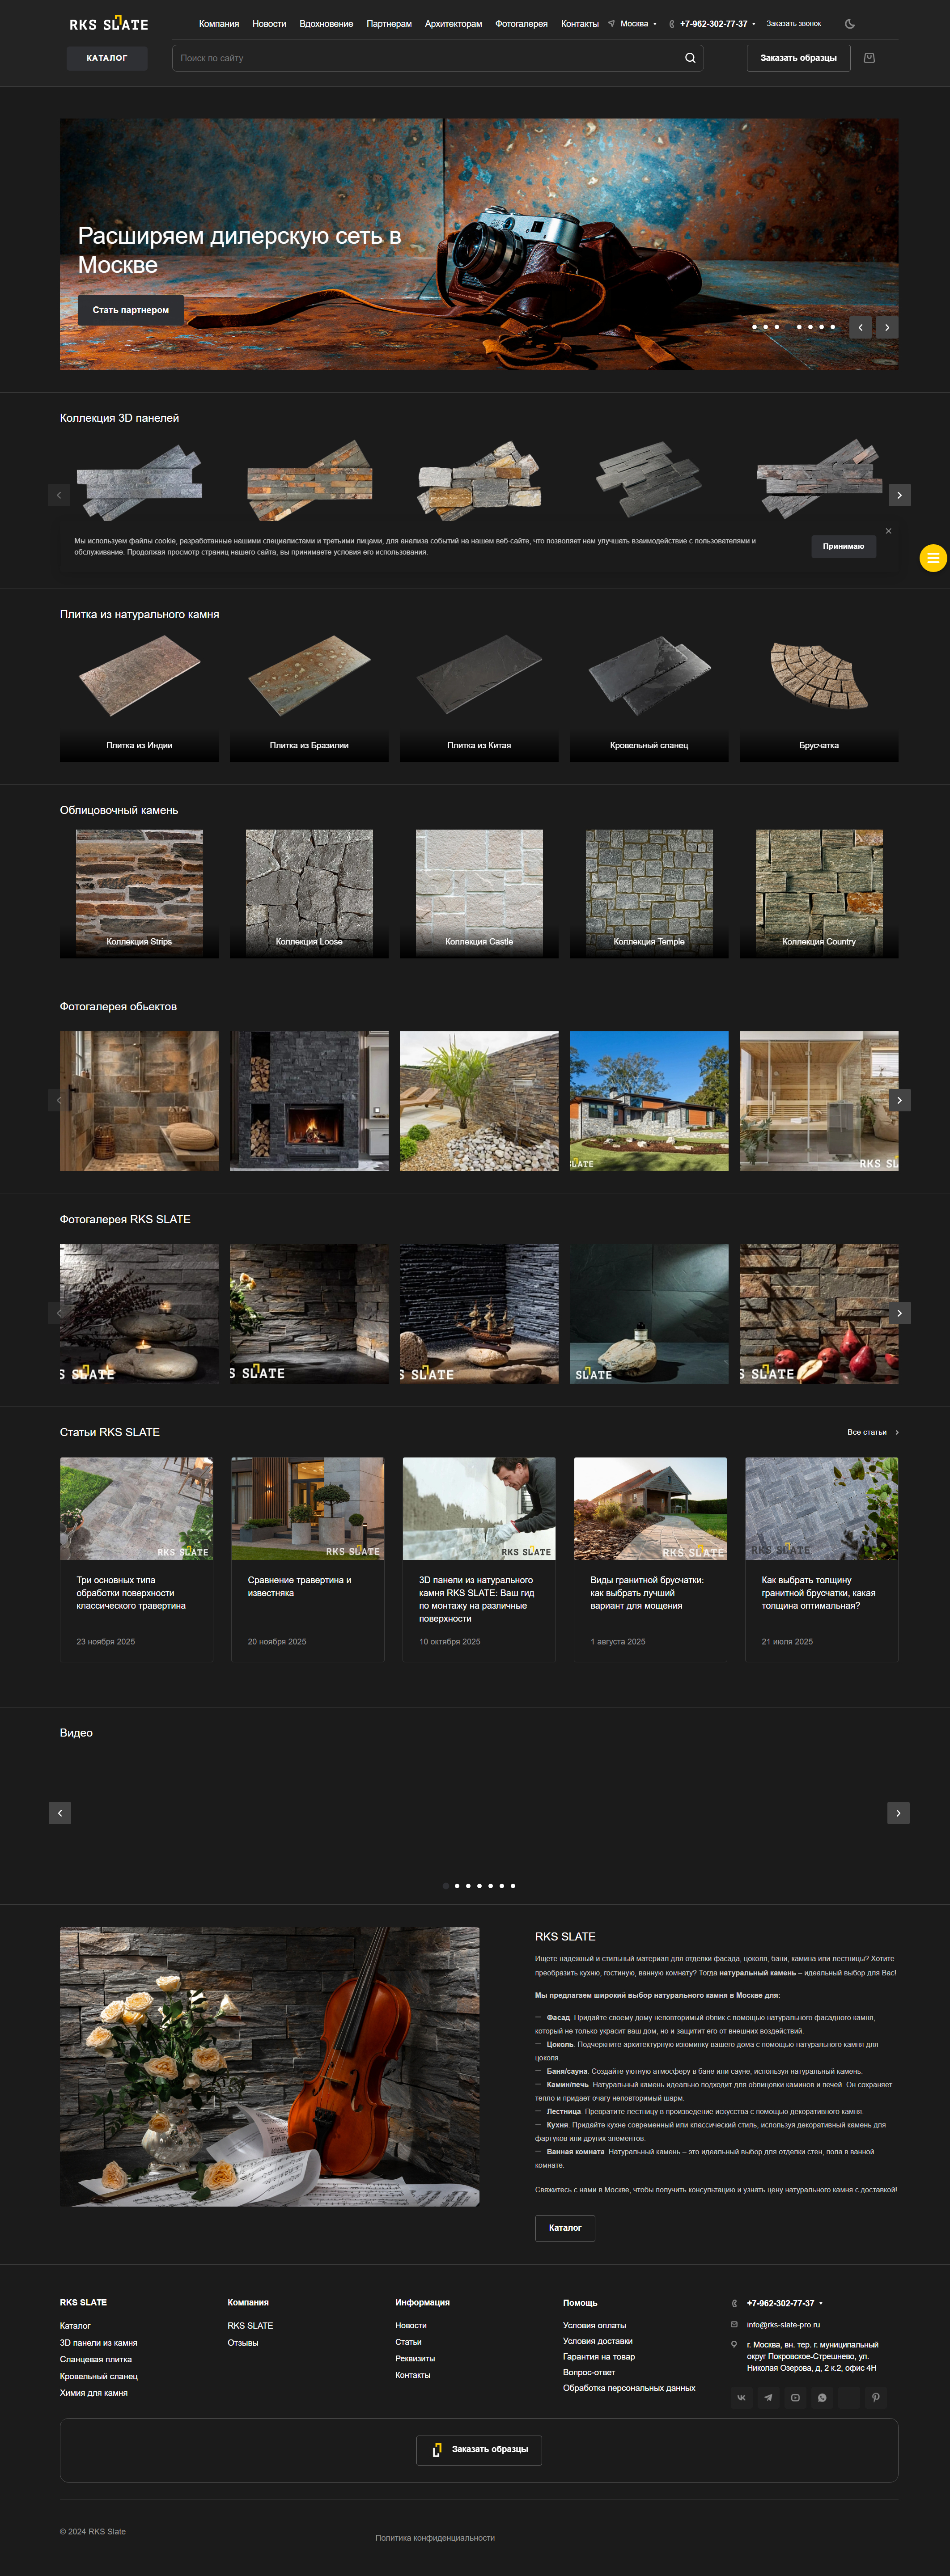
Task: Select the last hero slider dot
Action: [833, 327]
